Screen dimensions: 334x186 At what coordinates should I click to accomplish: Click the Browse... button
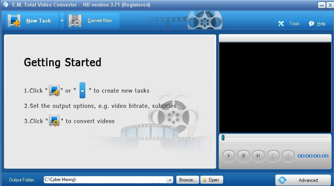click(x=188, y=180)
